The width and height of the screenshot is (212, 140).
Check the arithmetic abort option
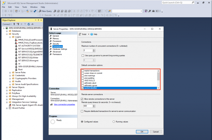(83, 83)
